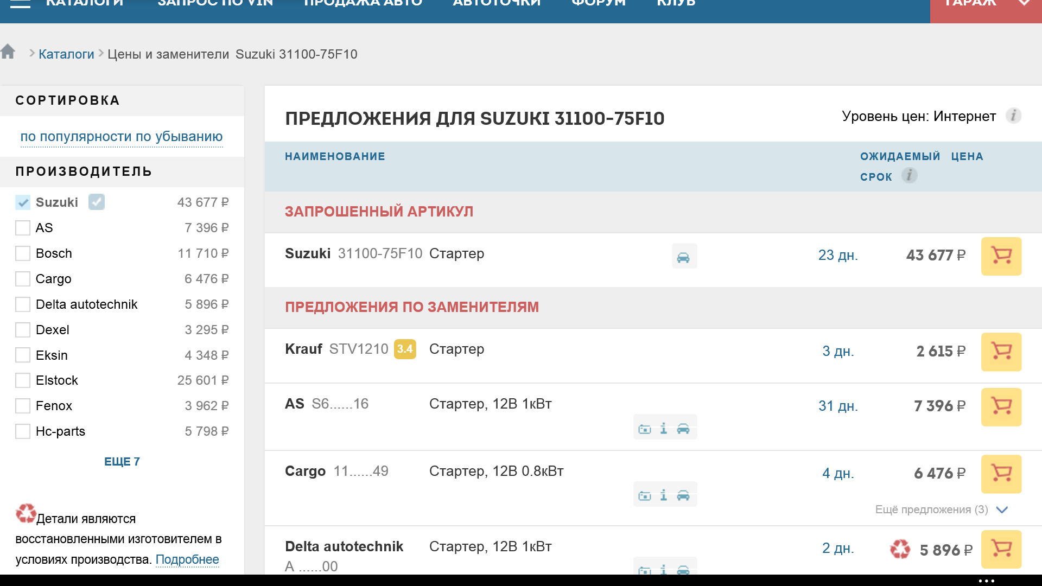Click Подробнее link about restored parts
Image resolution: width=1042 pixels, height=586 pixels.
187,559
